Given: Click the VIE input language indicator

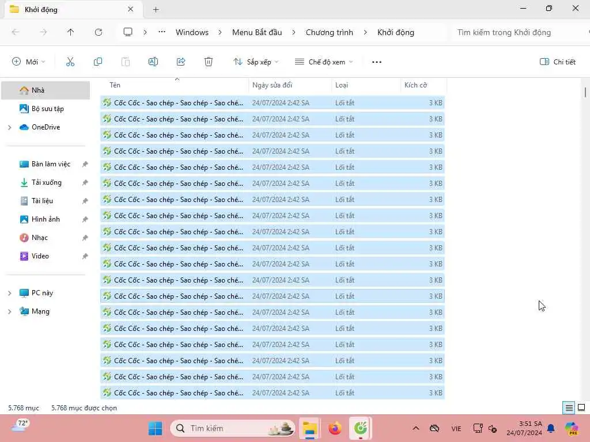Looking at the screenshot, I should (x=456, y=428).
